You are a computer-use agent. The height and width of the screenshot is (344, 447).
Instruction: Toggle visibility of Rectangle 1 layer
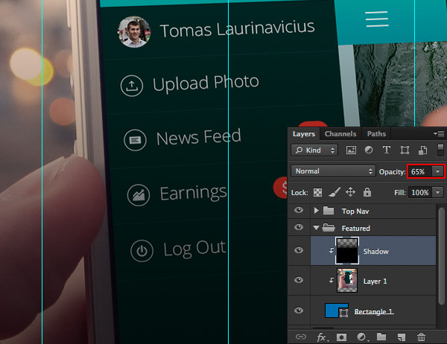(x=299, y=311)
